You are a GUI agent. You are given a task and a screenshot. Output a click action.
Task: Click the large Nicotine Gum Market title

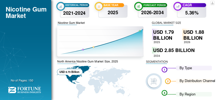click(x=26, y=13)
